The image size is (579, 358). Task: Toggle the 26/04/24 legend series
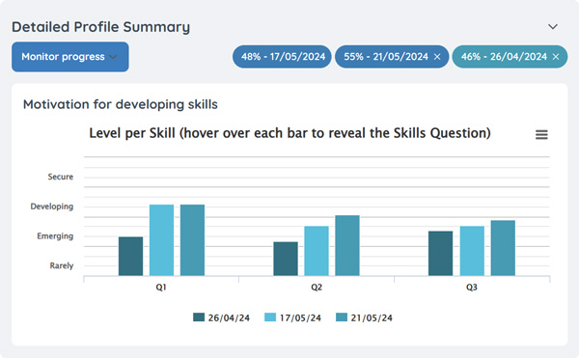coord(222,317)
